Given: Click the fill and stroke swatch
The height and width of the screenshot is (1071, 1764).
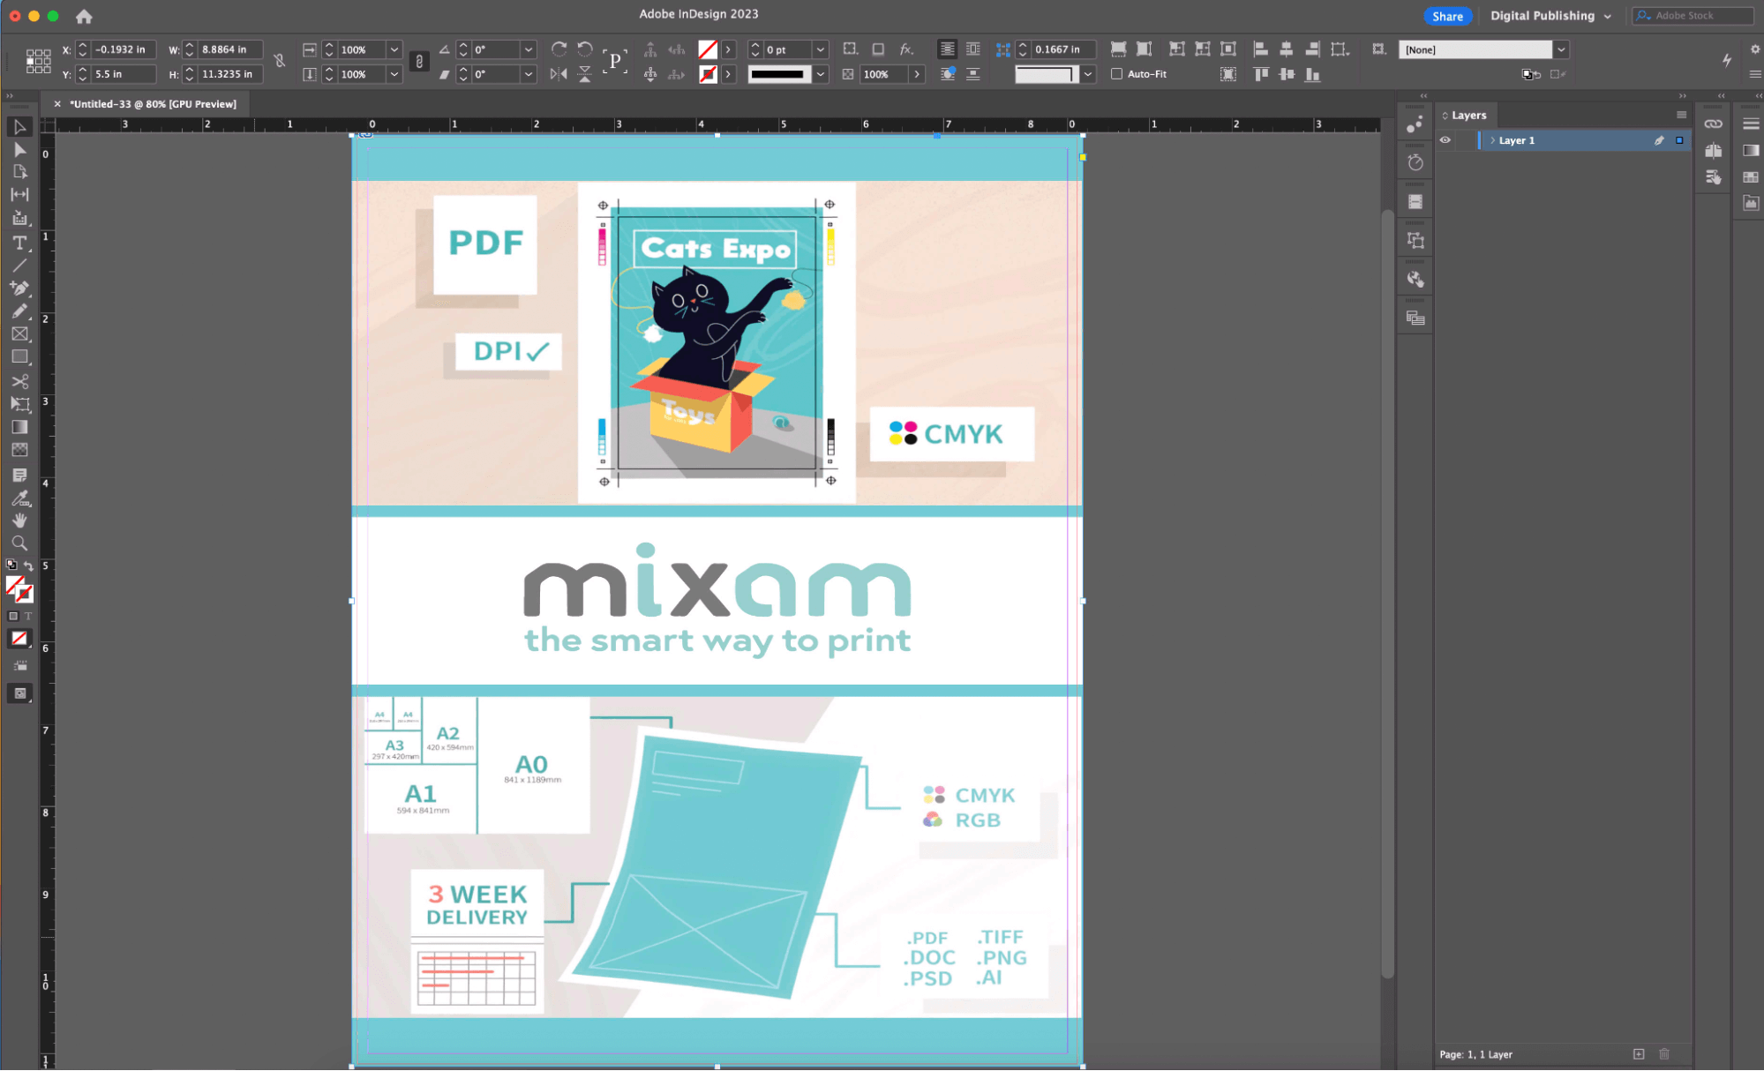Looking at the screenshot, I should coord(18,588).
